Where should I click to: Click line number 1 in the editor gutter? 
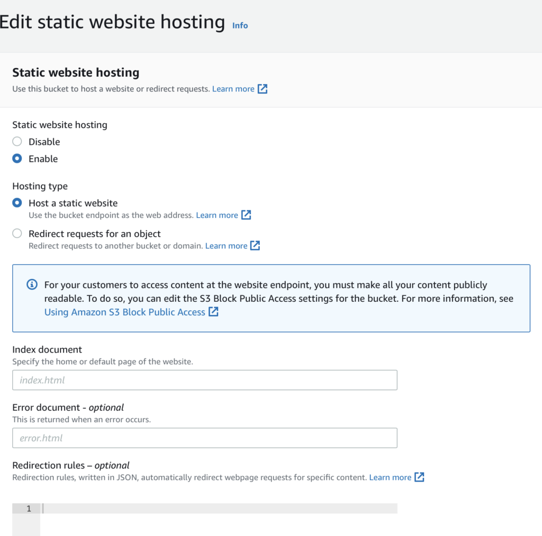[29, 509]
